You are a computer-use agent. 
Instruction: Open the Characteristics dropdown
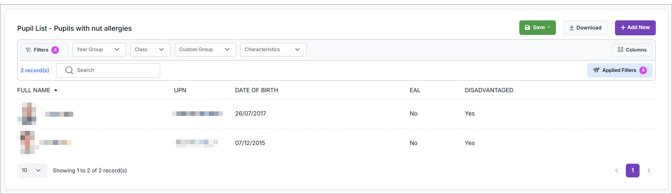(x=273, y=50)
